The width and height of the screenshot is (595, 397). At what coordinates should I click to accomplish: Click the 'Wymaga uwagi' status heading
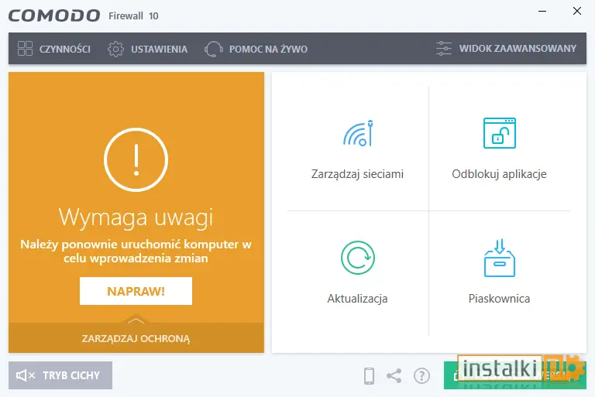click(136, 217)
